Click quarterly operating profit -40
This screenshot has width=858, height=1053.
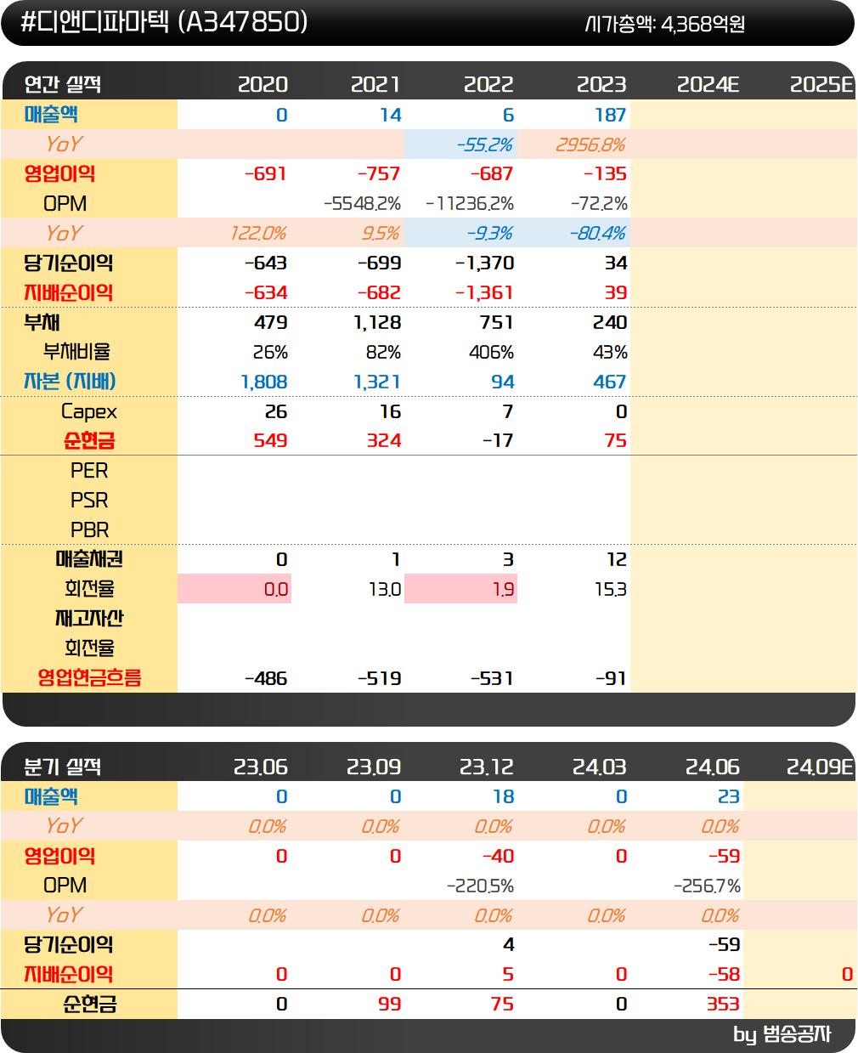(x=498, y=857)
